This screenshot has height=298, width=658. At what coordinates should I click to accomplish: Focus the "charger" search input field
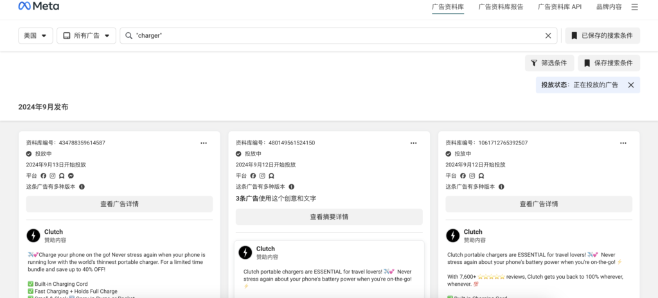(x=338, y=36)
